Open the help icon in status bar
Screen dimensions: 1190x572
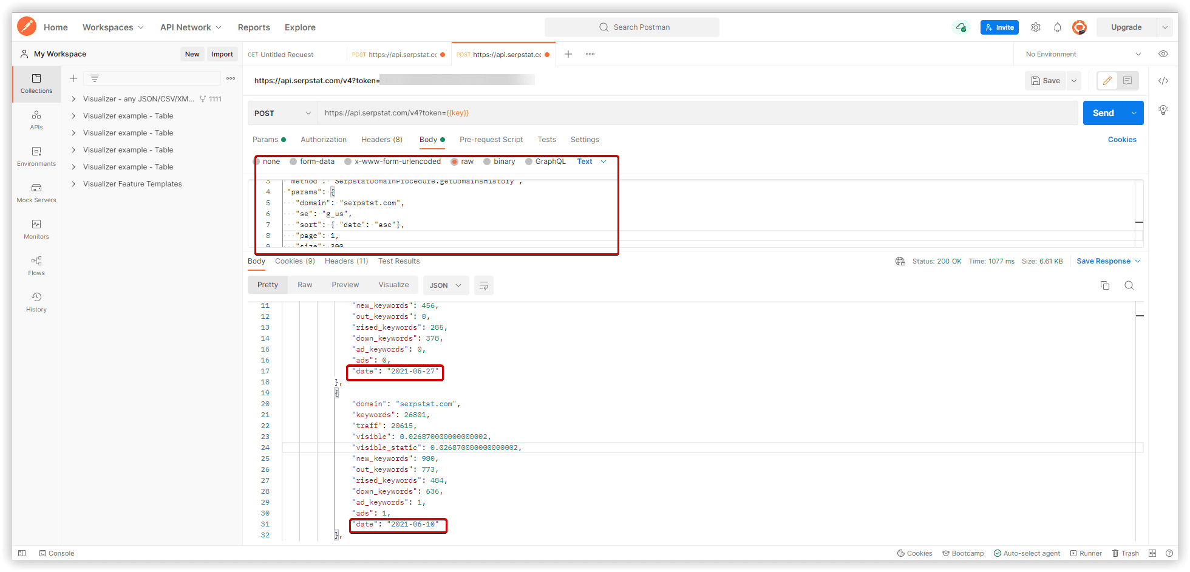1169,553
